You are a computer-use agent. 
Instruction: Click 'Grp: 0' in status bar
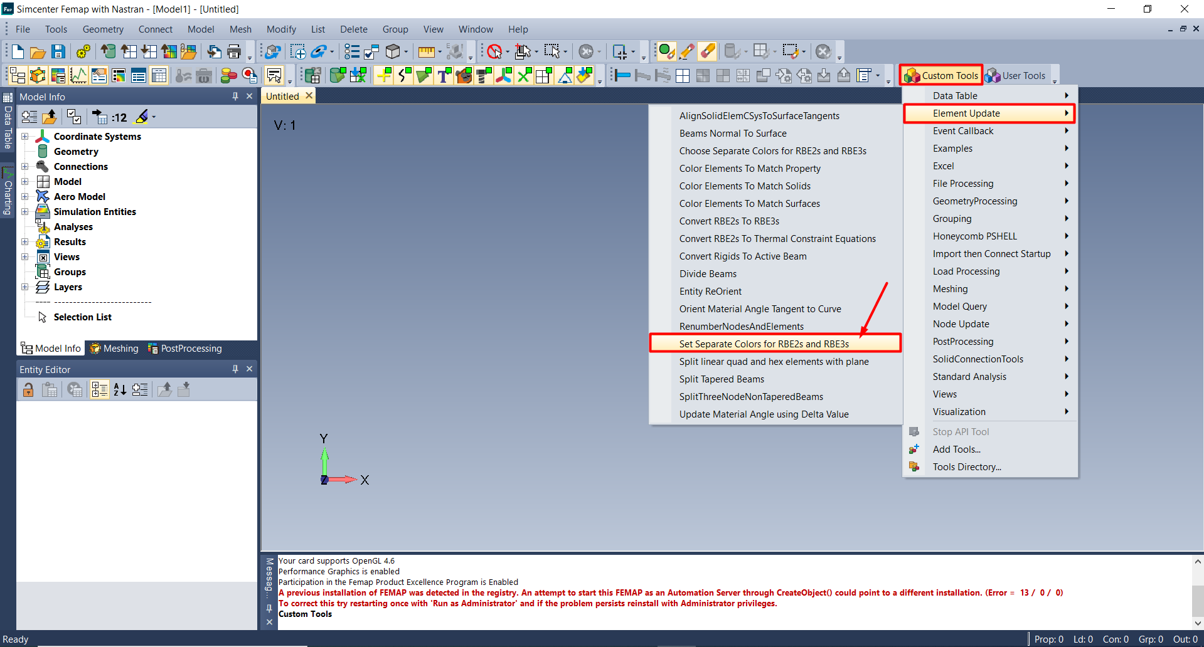(x=1151, y=639)
